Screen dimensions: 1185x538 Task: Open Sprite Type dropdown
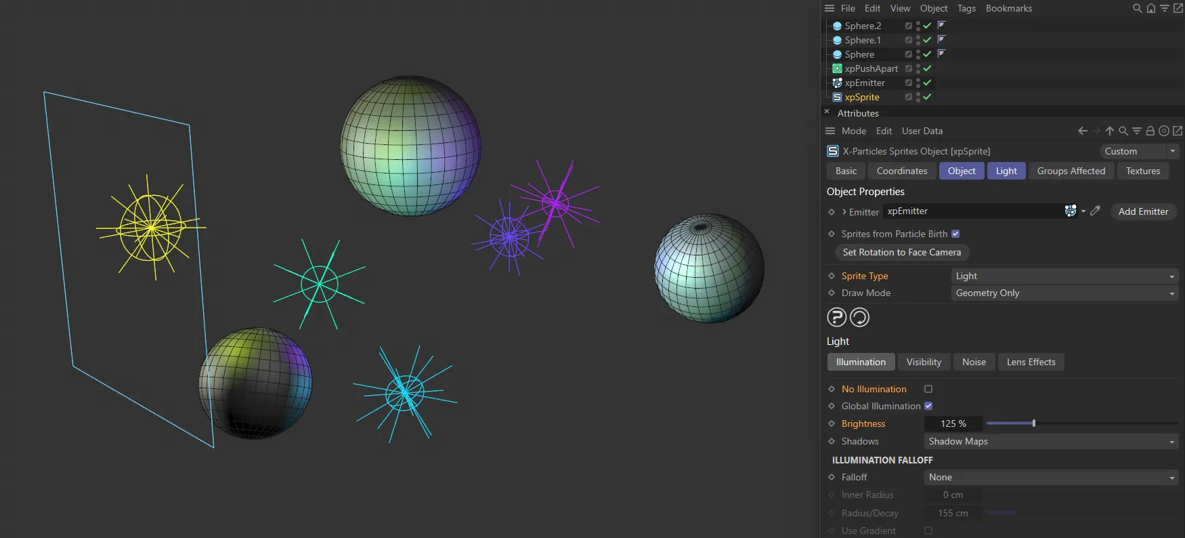pyautogui.click(x=1064, y=276)
